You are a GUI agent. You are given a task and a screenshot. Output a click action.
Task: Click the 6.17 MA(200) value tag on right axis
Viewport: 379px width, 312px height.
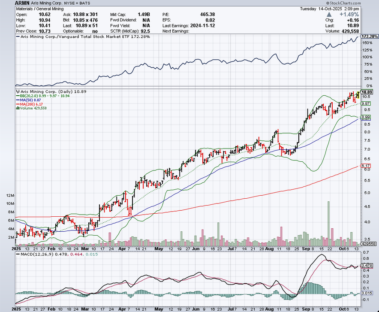tap(365, 166)
